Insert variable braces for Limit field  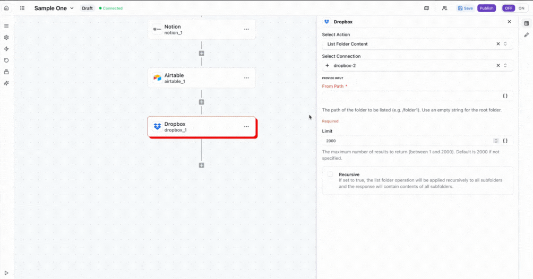pos(505,141)
